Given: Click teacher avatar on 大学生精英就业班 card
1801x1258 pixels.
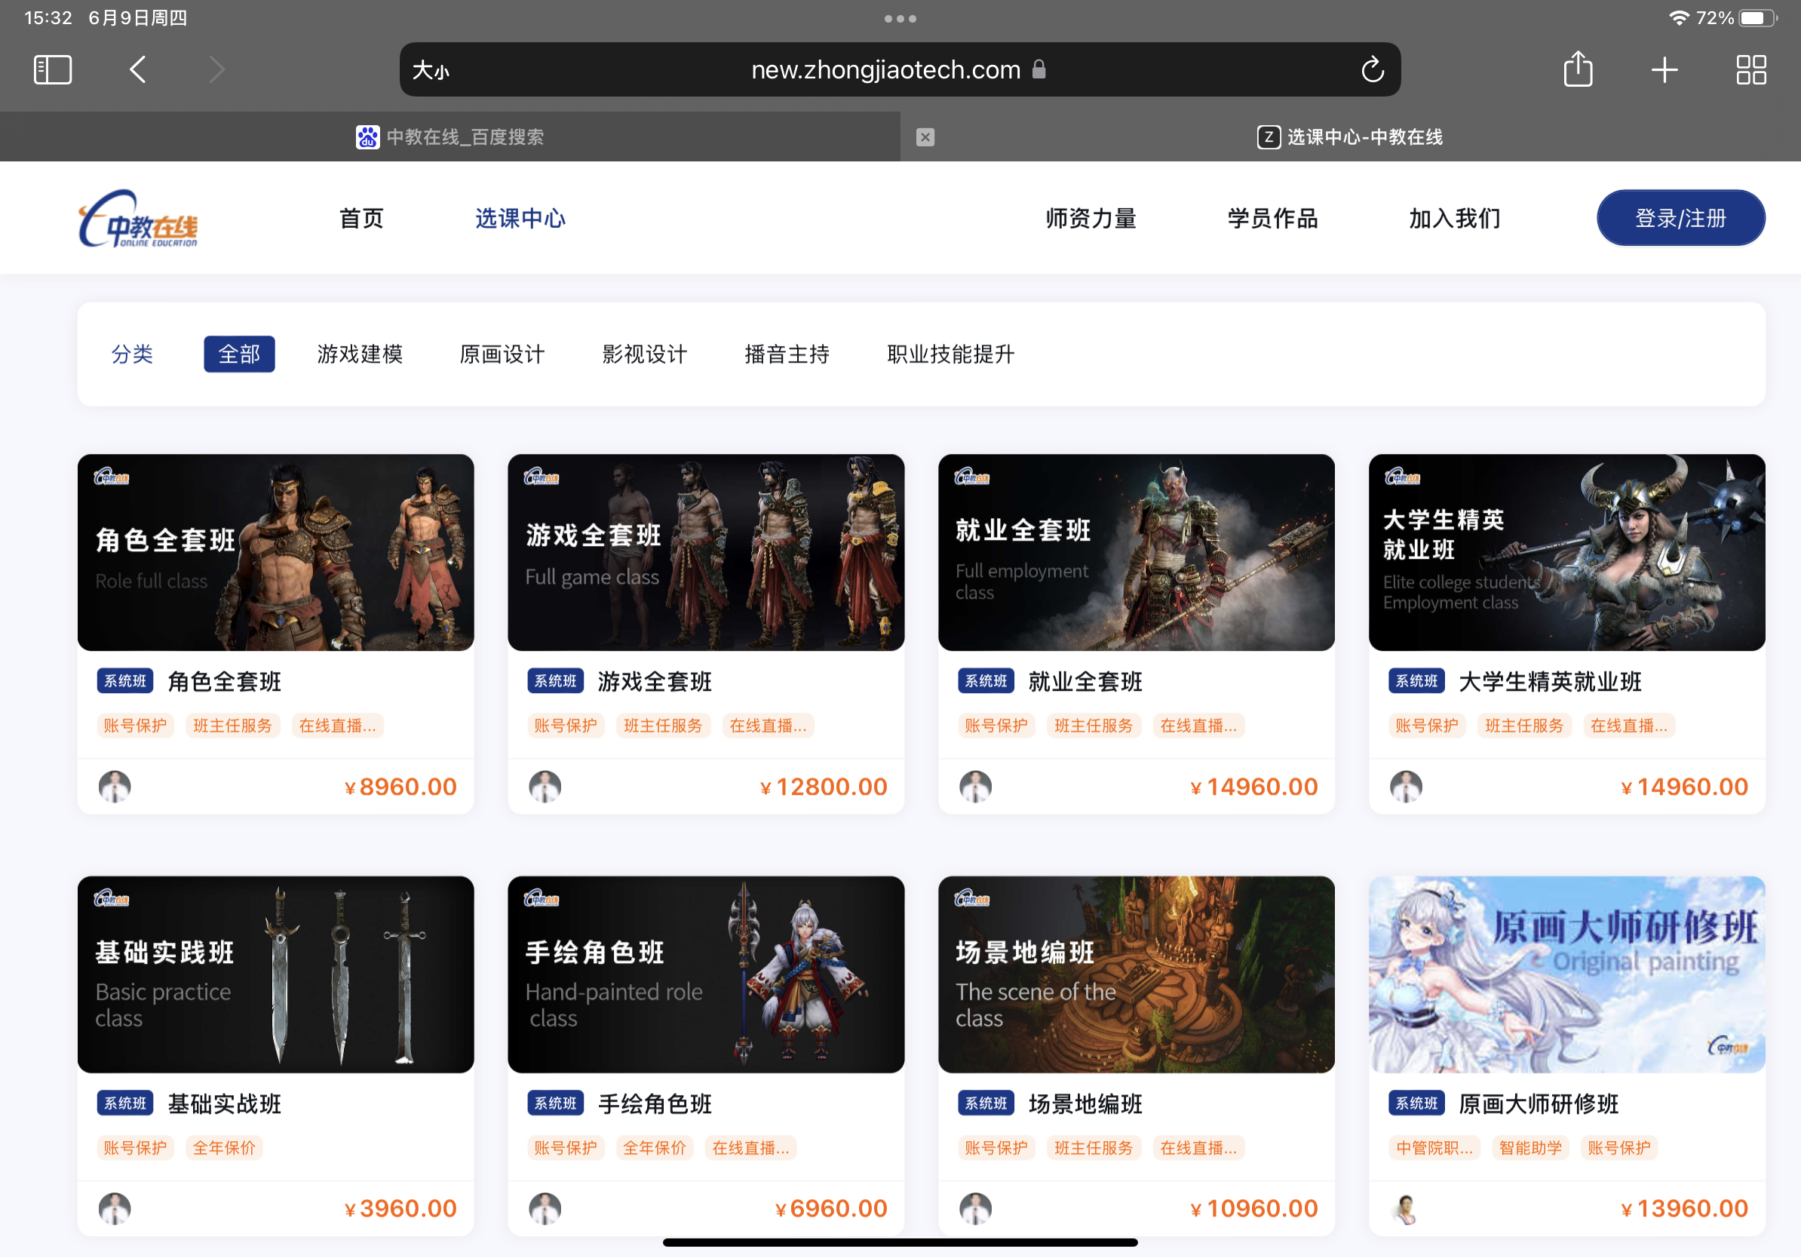Looking at the screenshot, I should [1407, 787].
